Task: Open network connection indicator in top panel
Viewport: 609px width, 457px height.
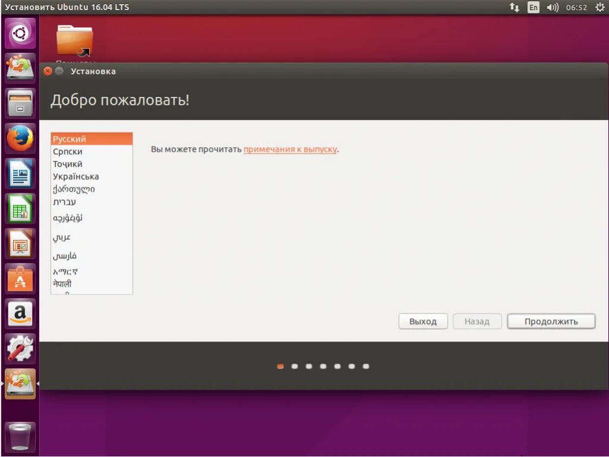Action: [x=514, y=7]
